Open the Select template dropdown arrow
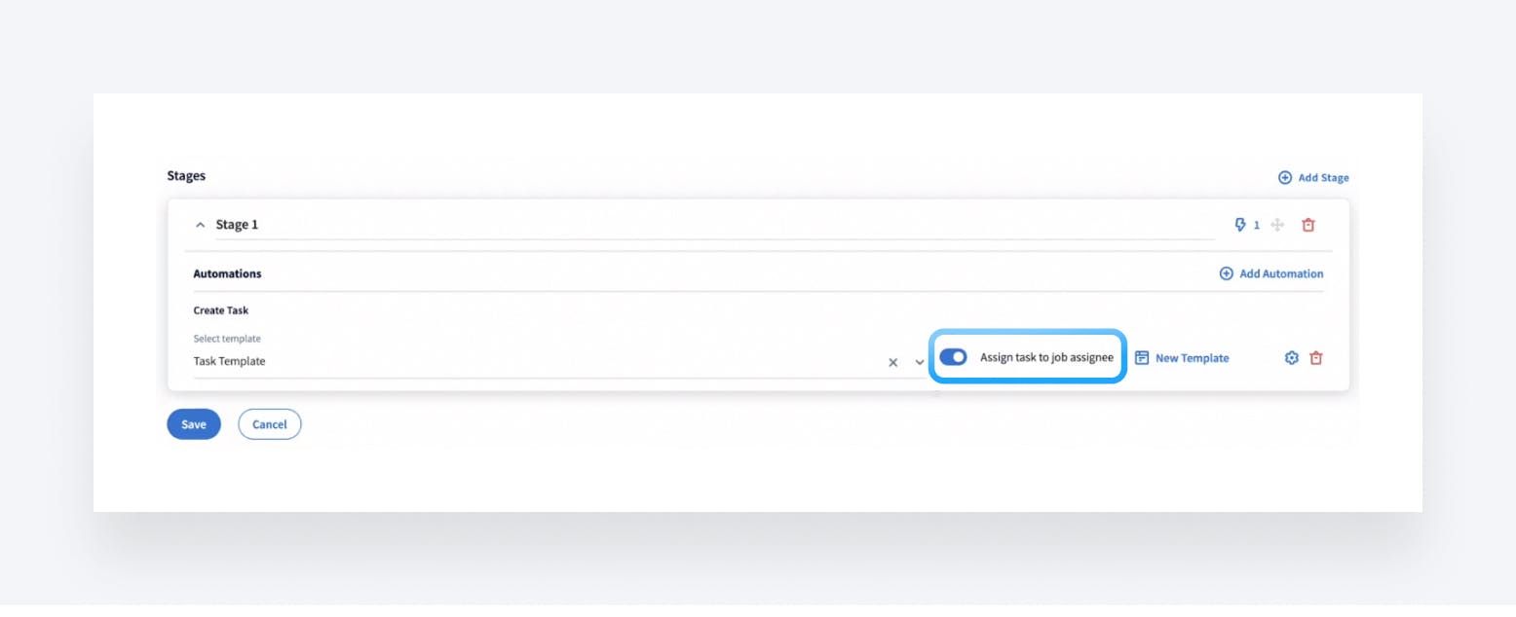This screenshot has height=617, width=1516. pos(919,362)
